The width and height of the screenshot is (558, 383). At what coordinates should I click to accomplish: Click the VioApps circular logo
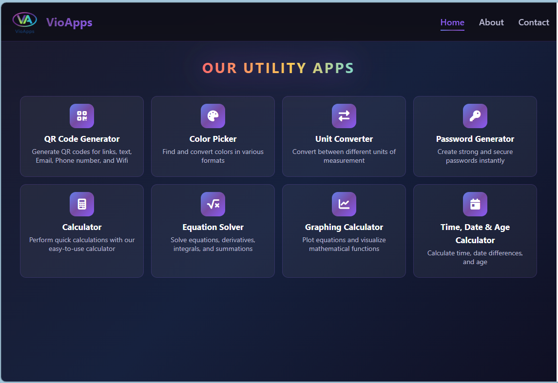tap(23, 19)
